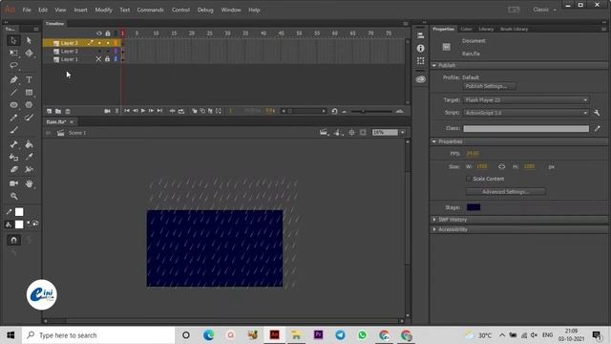
Task: Choose the Paint Brush tool
Action: point(29,118)
